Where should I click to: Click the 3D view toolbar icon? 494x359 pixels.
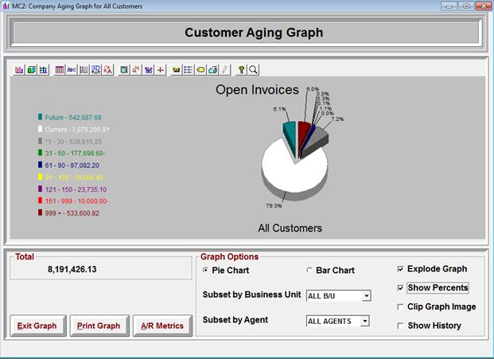(95, 70)
